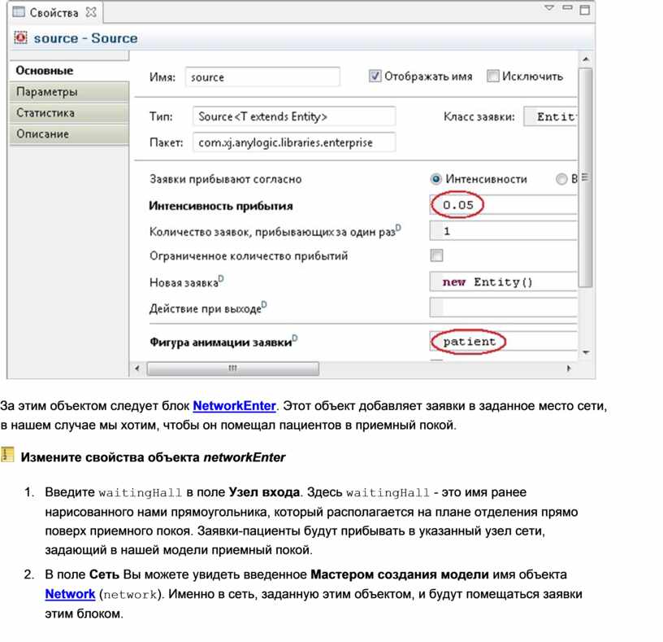Click the horizontal scrollbar left arrow
663x642 pixels.
click(137, 369)
